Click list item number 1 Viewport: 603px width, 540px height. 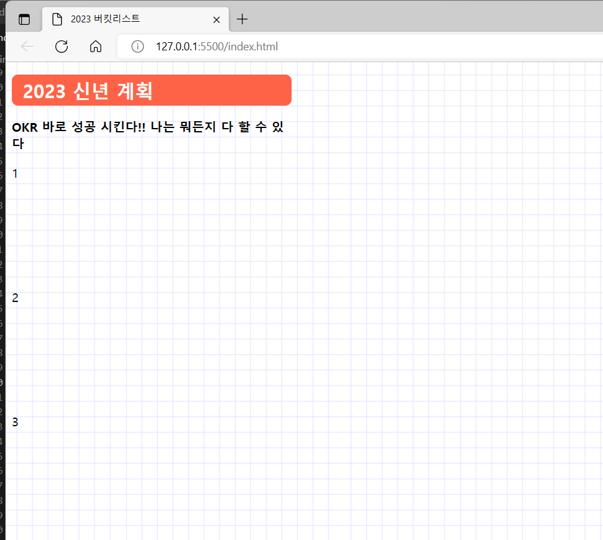[15, 174]
